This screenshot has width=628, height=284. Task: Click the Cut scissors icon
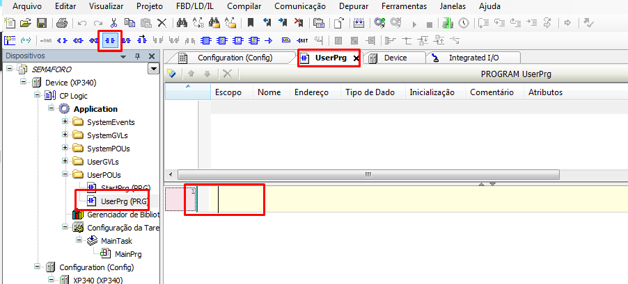113,23
